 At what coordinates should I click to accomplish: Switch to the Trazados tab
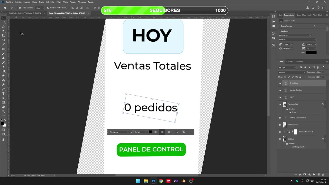tap(299, 62)
